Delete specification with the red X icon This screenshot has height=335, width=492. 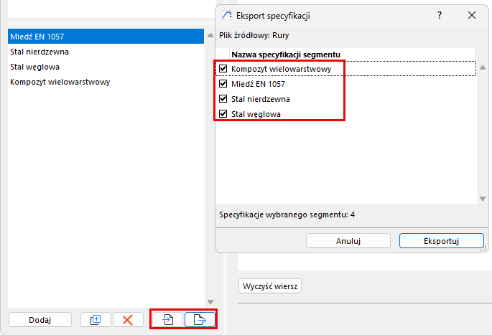(128, 320)
